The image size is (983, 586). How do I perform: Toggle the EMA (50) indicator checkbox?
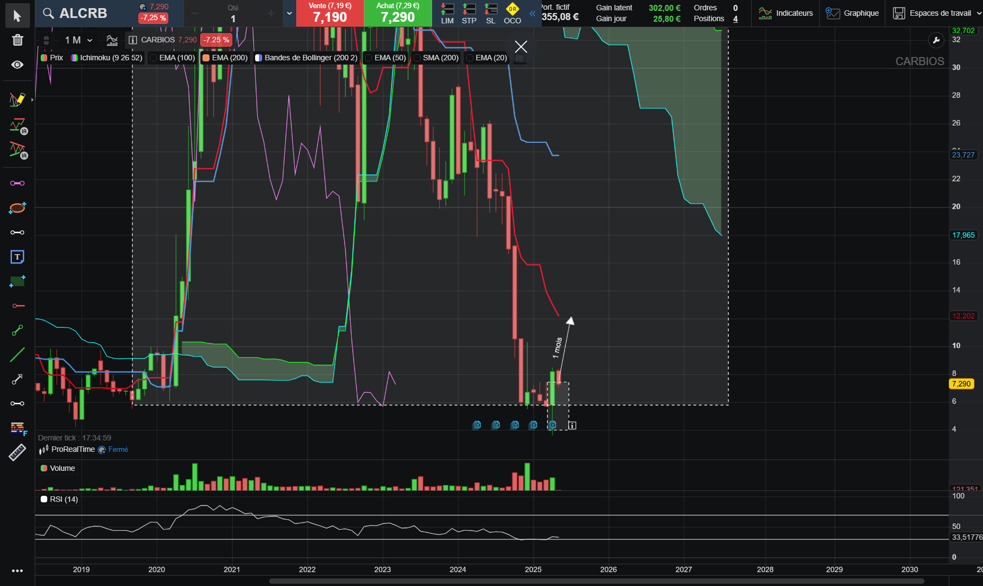pos(369,58)
